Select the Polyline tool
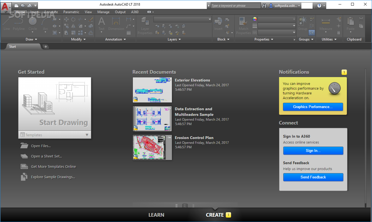The image size is (372, 222). point(19,24)
